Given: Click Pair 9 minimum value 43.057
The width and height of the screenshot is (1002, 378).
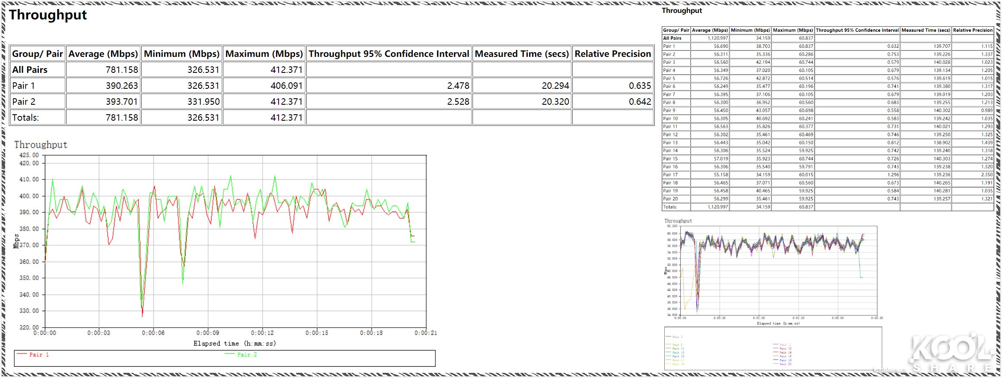Looking at the screenshot, I should [763, 111].
